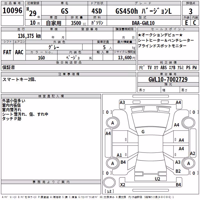
Task: Select the interior grade letter C
Action: click(x=194, y=23)
